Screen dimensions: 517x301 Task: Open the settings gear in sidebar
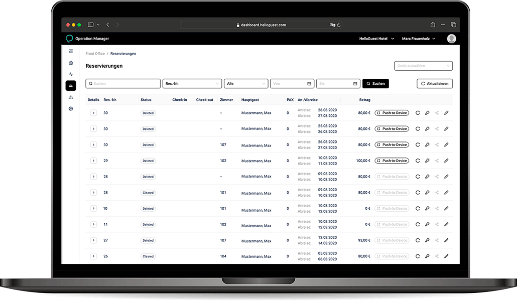click(71, 109)
